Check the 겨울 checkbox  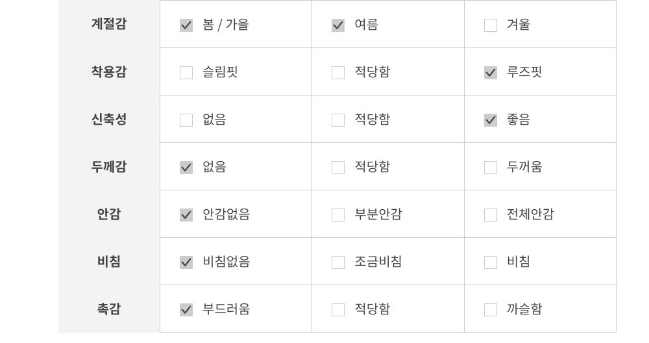click(491, 25)
